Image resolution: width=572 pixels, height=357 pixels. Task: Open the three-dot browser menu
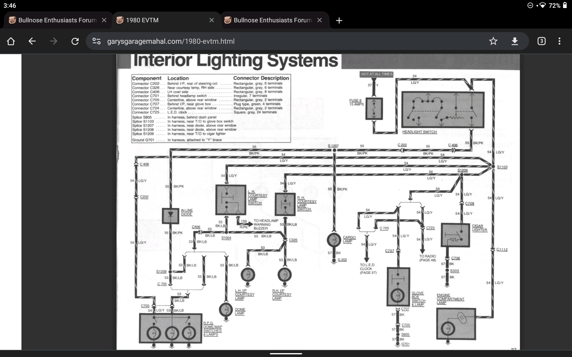(559, 41)
